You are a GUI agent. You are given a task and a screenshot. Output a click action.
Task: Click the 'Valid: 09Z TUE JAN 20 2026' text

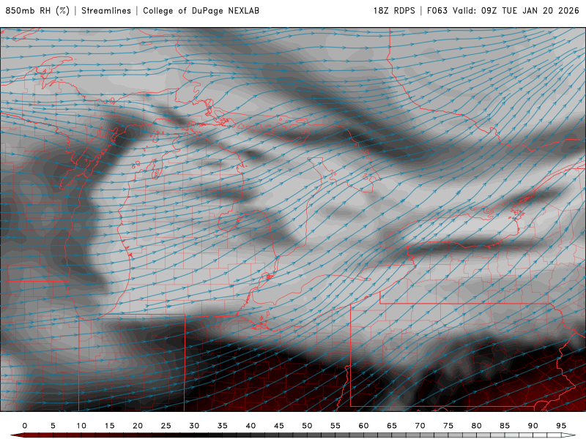pos(516,11)
